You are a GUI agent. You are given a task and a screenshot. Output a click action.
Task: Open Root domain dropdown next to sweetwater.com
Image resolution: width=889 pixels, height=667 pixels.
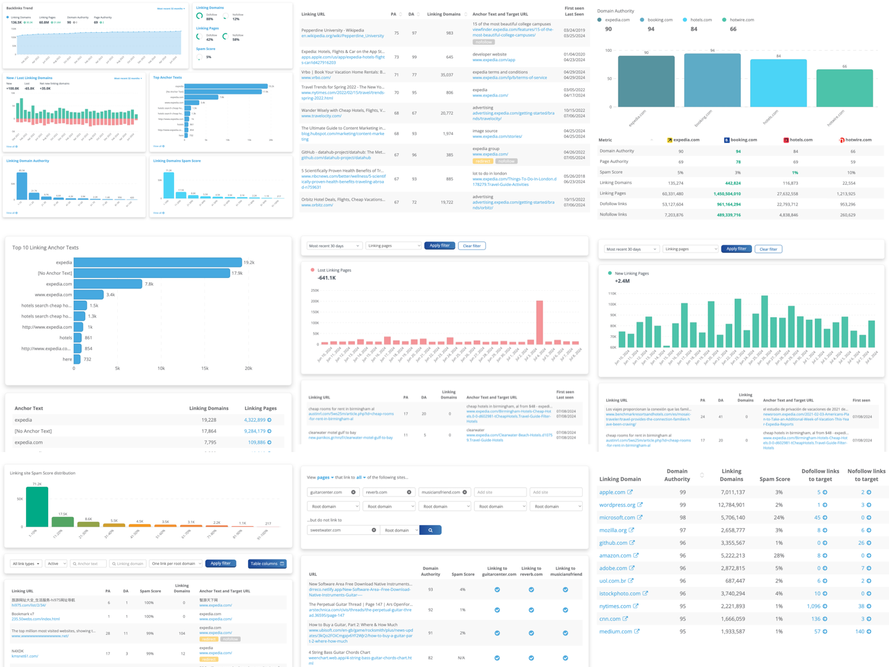pos(399,530)
